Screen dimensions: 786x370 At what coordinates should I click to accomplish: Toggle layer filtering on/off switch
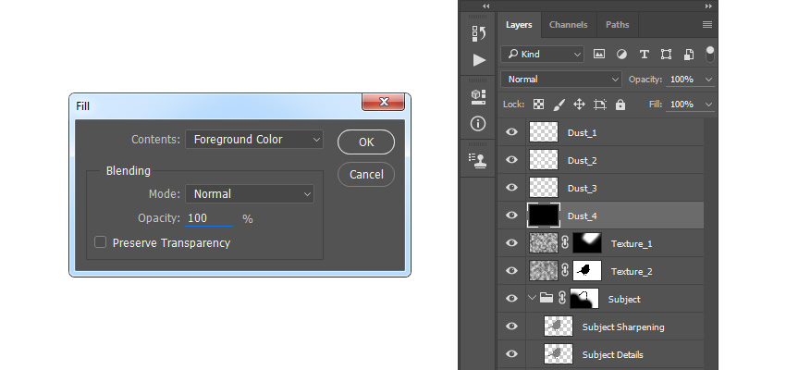point(710,55)
